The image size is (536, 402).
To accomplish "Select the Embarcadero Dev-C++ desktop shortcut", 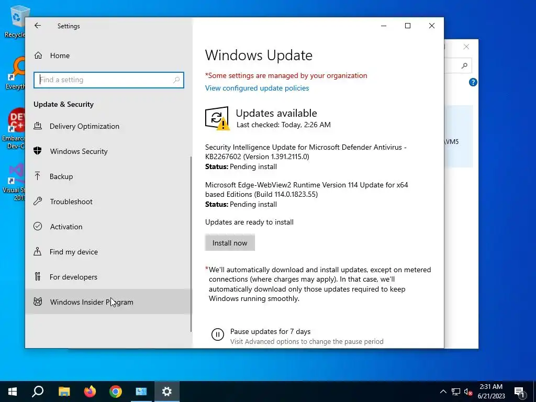I will pos(14,129).
